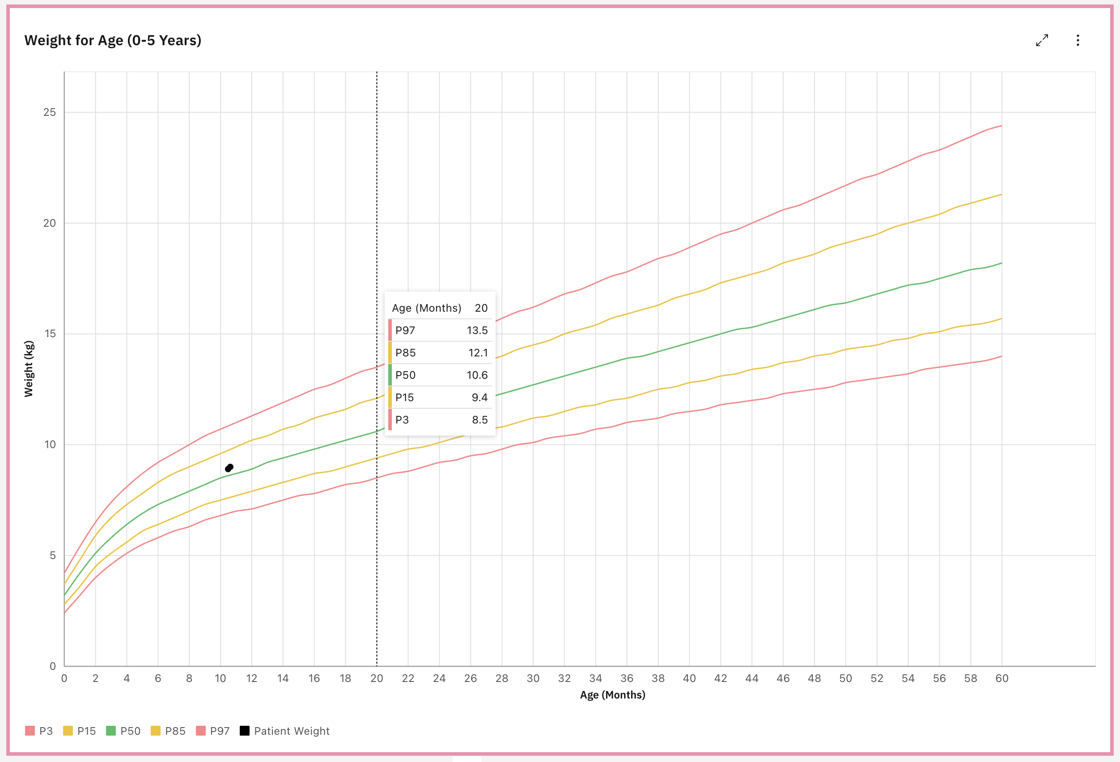Click the Weight for Age chart title
The image size is (1120, 762).
point(113,40)
